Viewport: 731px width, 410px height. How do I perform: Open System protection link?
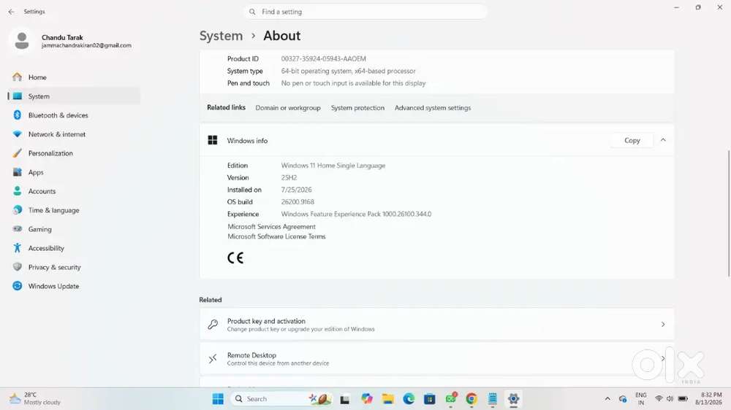tap(357, 108)
